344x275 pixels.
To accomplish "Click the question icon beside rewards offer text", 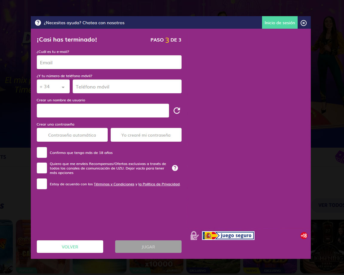I will (175, 168).
